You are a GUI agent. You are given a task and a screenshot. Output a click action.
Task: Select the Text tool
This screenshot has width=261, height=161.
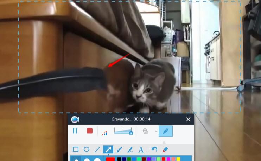(141, 149)
